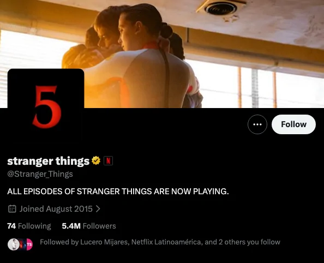
Task: Click the stranger things display name
Action: pyautogui.click(x=48, y=161)
